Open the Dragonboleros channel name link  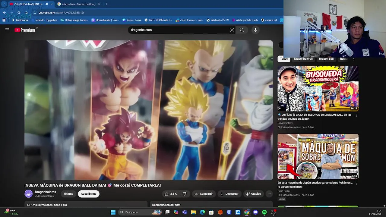pyautogui.click(x=46, y=192)
